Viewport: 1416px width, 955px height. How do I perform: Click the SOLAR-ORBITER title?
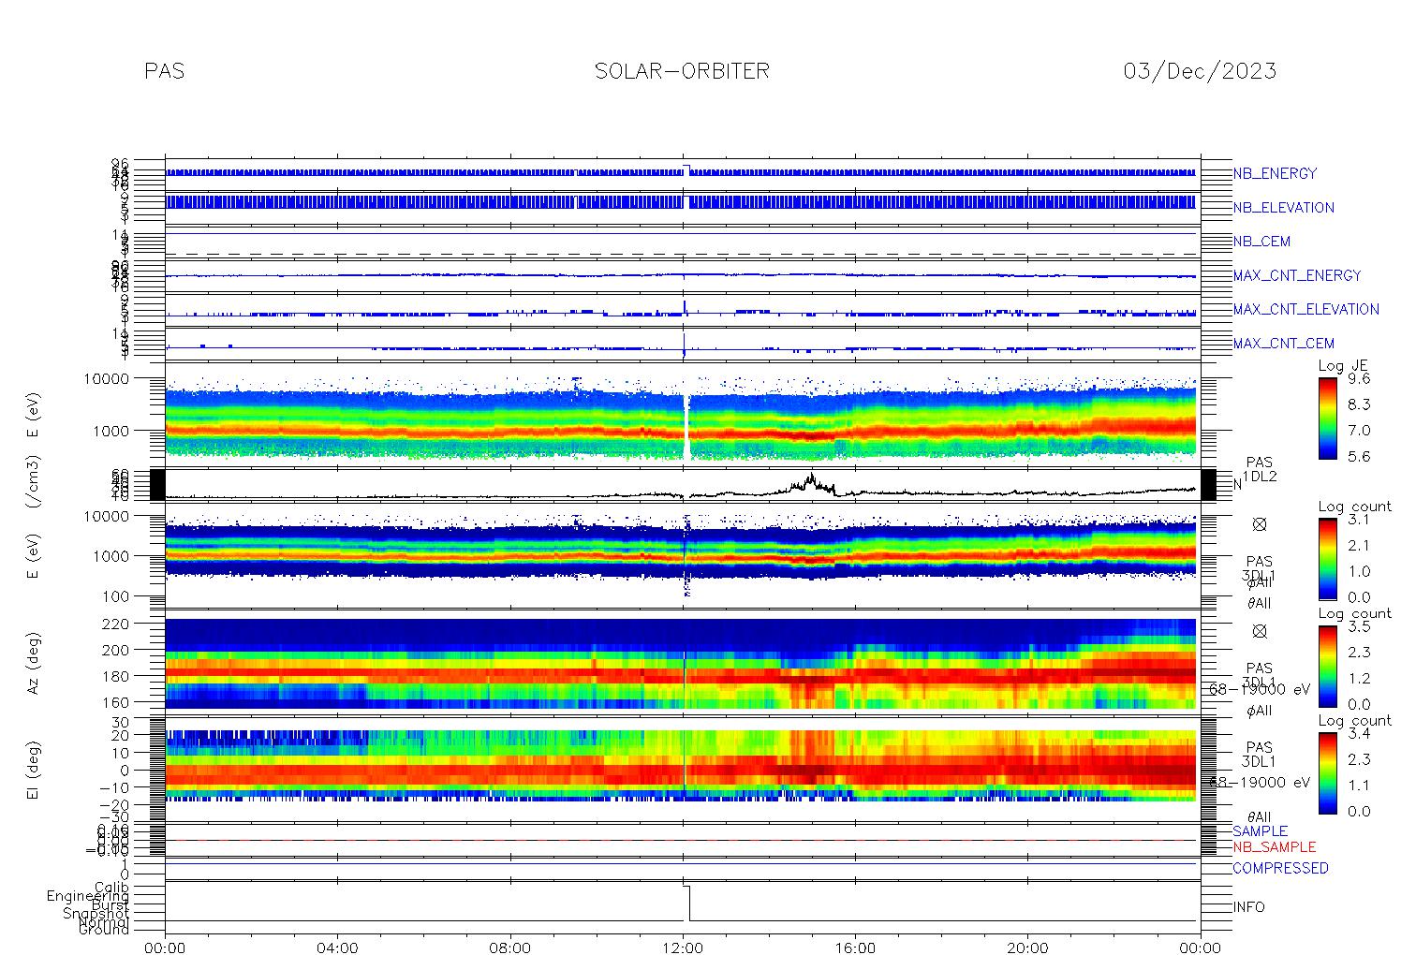coord(682,71)
